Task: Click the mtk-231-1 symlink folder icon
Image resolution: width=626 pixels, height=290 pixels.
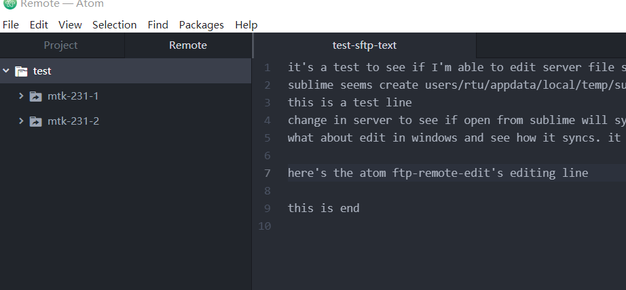Action: pyautogui.click(x=35, y=96)
